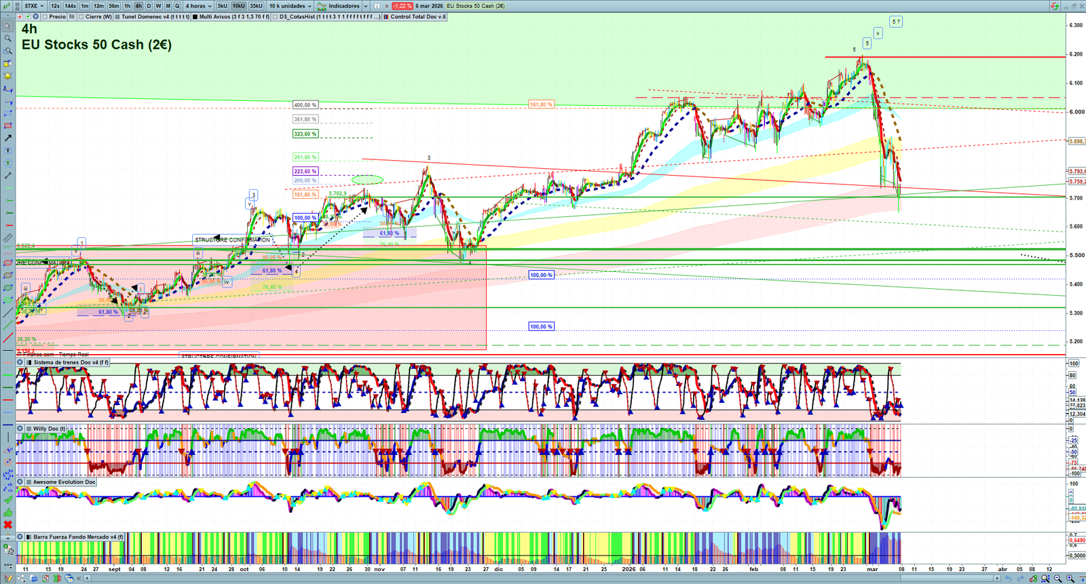Activate the magnifier zoom tool
Screen dimensions: 1086x584
click(x=7, y=39)
